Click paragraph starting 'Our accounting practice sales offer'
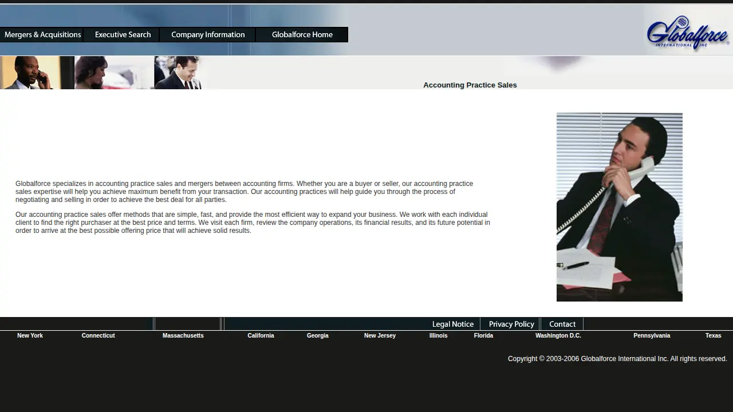Image resolution: width=733 pixels, height=412 pixels. coord(253,223)
